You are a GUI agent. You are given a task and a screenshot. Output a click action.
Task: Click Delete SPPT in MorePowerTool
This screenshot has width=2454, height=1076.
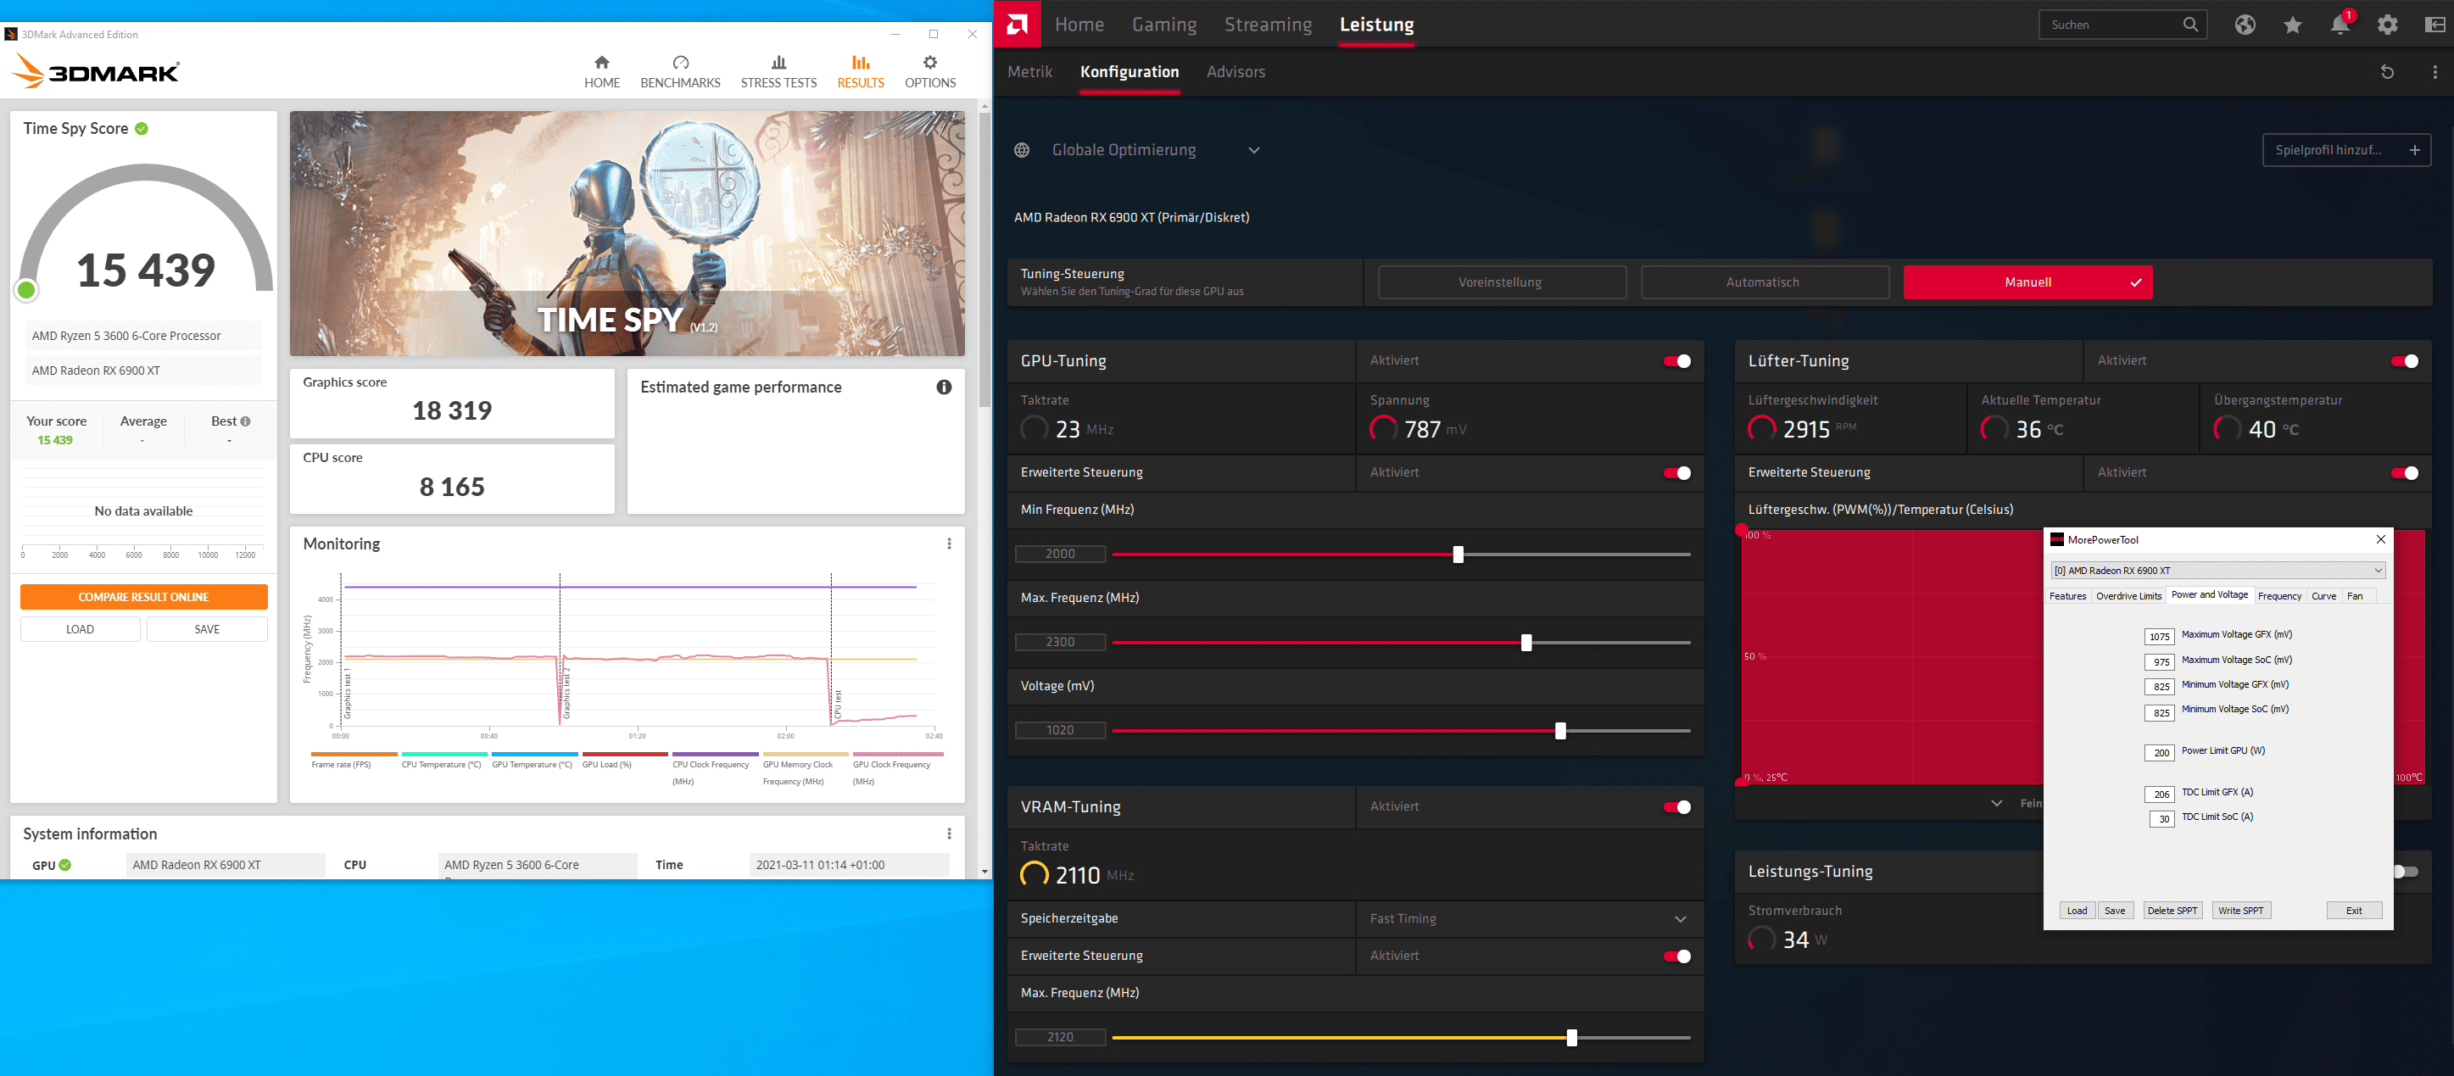(x=2172, y=911)
